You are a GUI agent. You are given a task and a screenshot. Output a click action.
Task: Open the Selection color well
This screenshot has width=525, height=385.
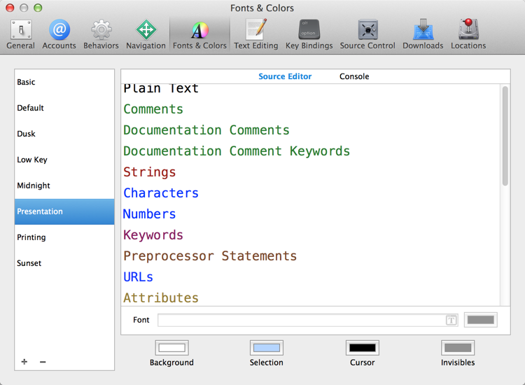(x=267, y=348)
